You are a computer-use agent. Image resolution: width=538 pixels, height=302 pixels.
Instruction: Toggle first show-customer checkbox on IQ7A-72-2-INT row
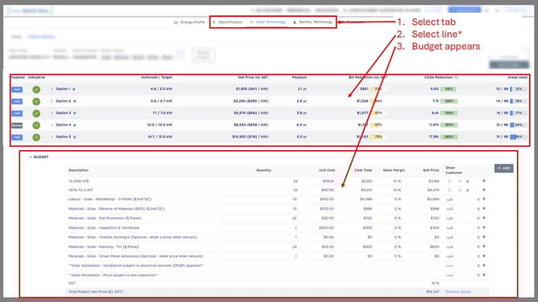point(449,190)
